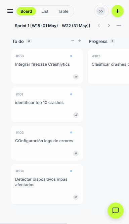Screen dimensions: 129x224
Task: Open the SS user avatar filter
Action: [101, 11]
